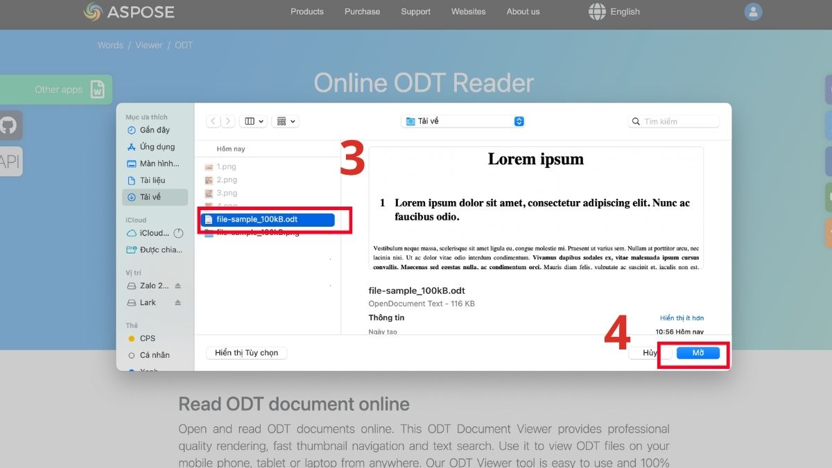The height and width of the screenshot is (468, 832).
Task: Open the Other apps panel
Action: pyautogui.click(x=55, y=89)
